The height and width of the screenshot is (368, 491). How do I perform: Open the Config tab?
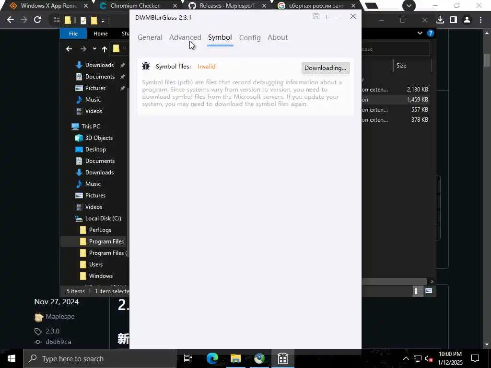(x=249, y=37)
